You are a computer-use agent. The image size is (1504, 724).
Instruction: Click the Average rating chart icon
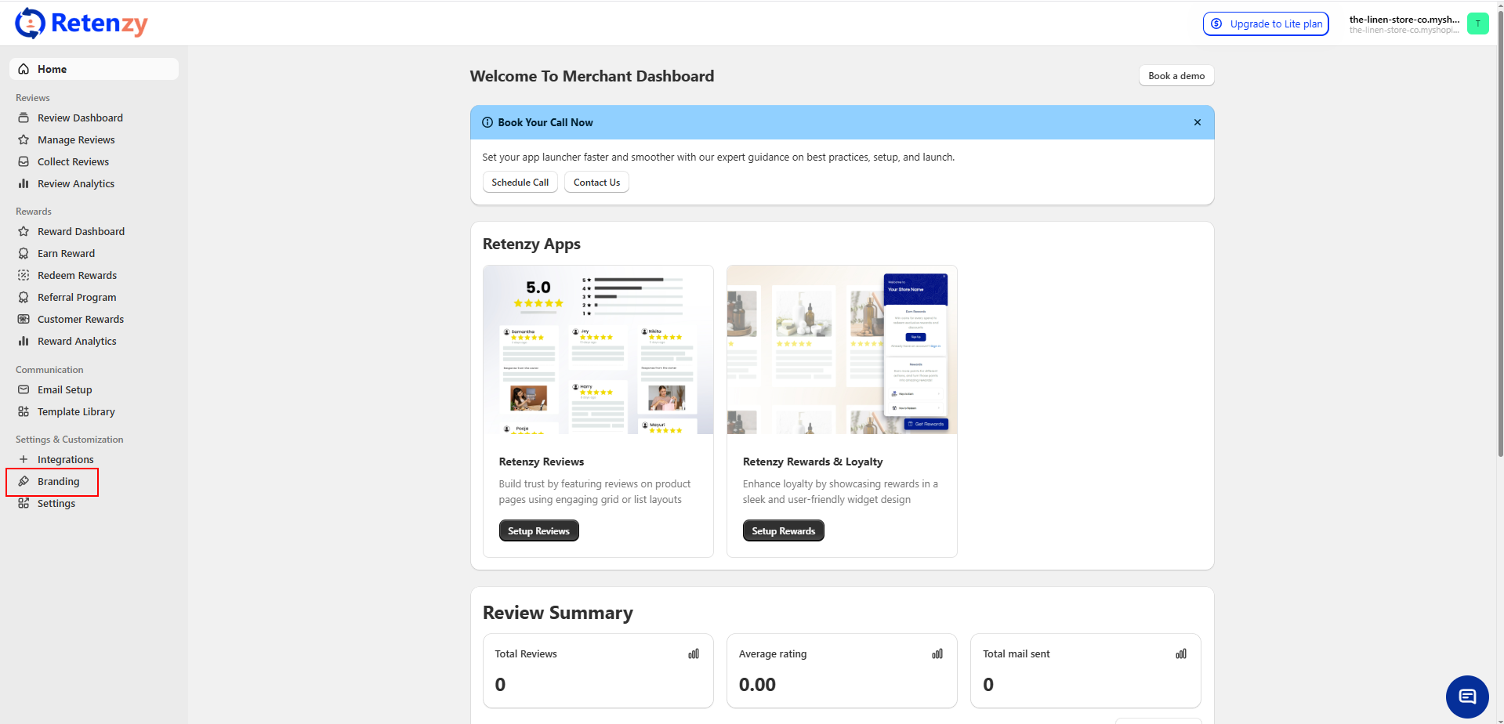[937, 654]
